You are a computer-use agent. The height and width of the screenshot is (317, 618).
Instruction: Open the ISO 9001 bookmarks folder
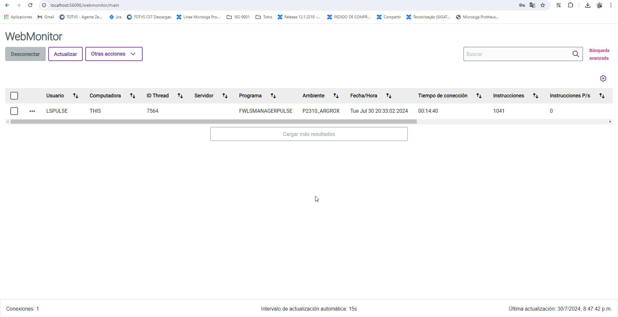coord(238,17)
